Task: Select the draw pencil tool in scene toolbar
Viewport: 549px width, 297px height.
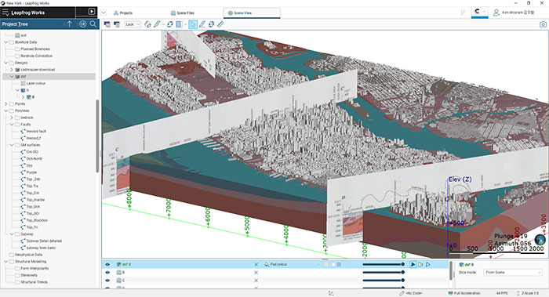Action: [x=157, y=24]
